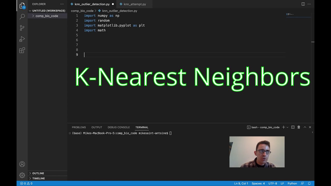Select bash - comp_bio_code terminal

click(263, 127)
